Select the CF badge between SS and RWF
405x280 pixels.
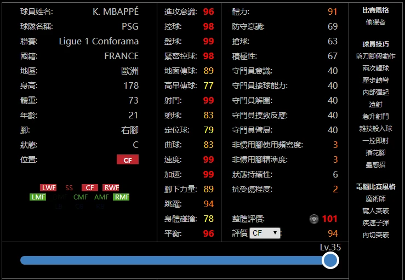(90, 187)
